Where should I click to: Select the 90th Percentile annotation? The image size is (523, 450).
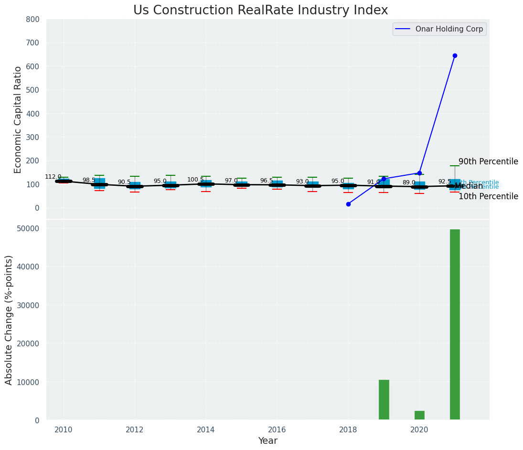pyautogui.click(x=488, y=161)
